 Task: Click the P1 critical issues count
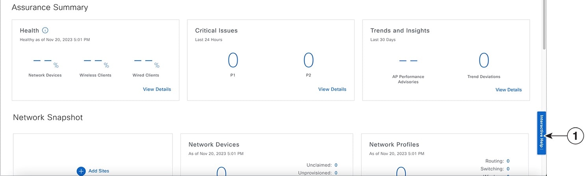click(x=233, y=60)
